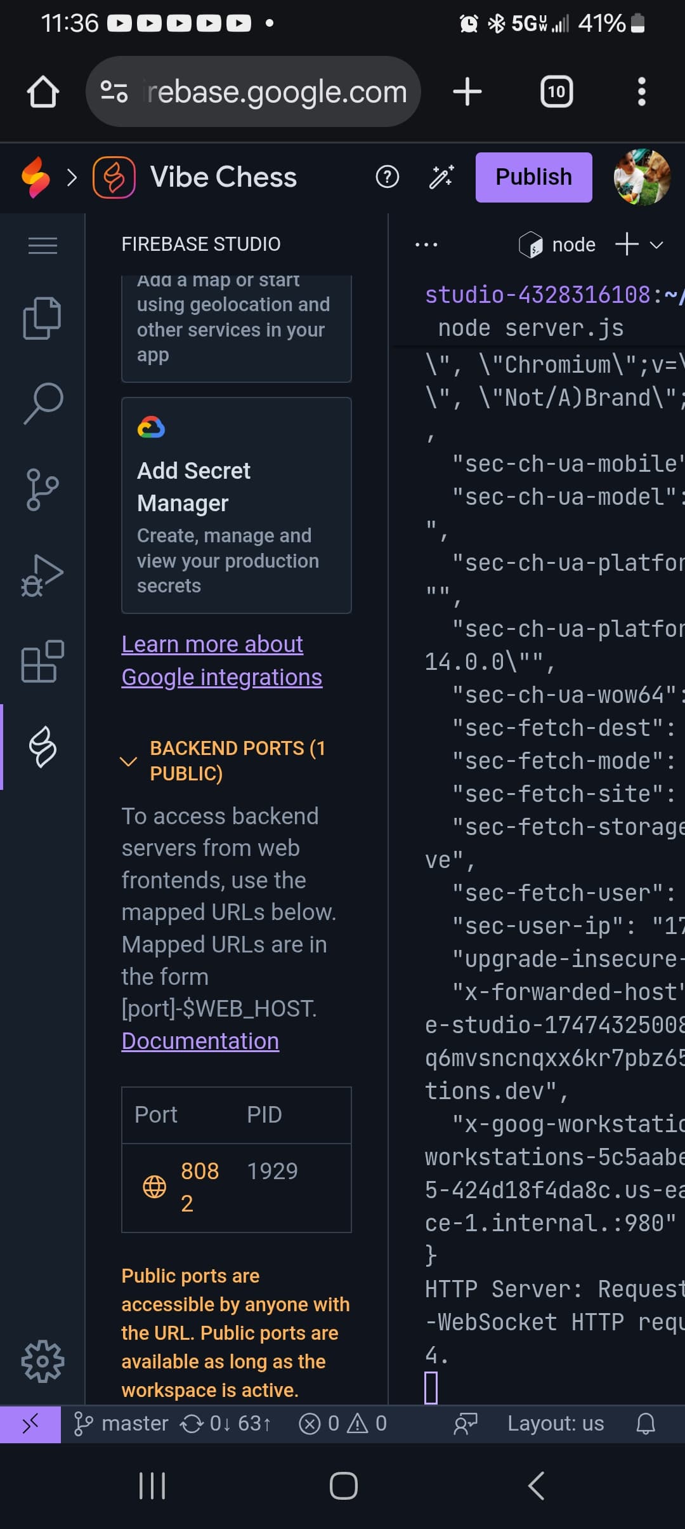Open the terminal launch profile dropdown arrow
This screenshot has height=1529, width=685.
656,245
